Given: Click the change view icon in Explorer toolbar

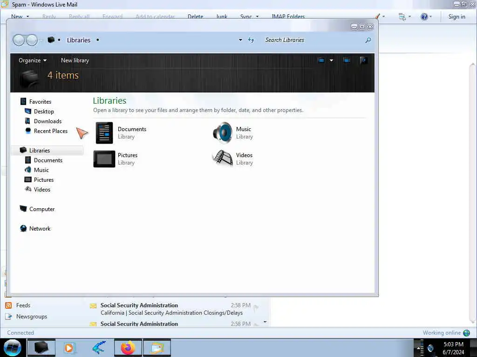Looking at the screenshot, I should point(321,60).
